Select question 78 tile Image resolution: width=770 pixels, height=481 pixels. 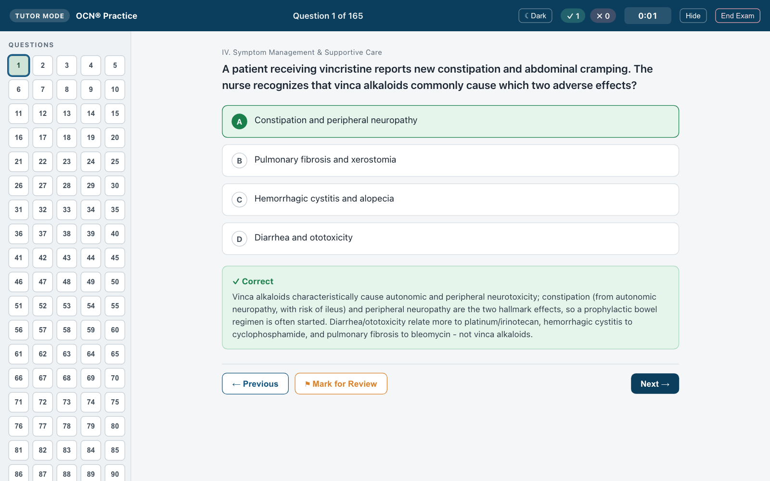(x=67, y=426)
